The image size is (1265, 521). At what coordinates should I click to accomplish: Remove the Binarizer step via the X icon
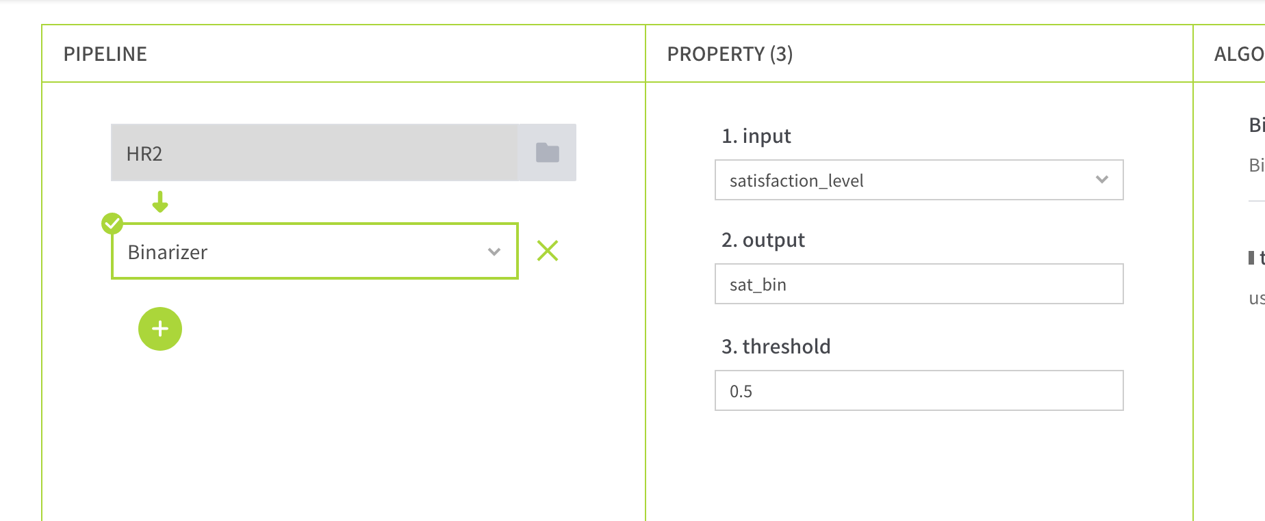[547, 251]
